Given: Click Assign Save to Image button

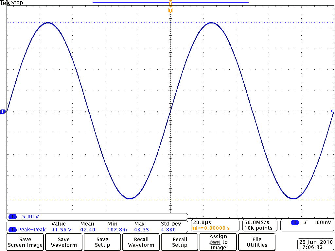Looking at the screenshot, I should click(x=218, y=242).
